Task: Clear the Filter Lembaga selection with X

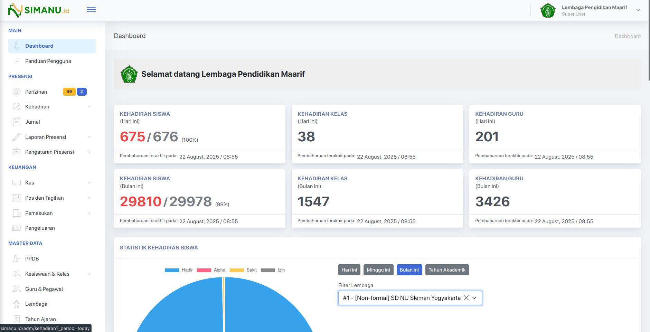Action: pyautogui.click(x=466, y=298)
